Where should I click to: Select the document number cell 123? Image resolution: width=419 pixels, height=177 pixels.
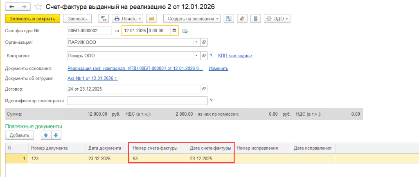tap(57, 158)
